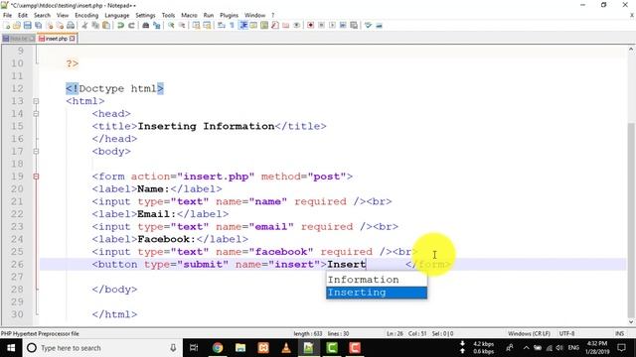Click the Save recorded macro icon

coord(354,25)
